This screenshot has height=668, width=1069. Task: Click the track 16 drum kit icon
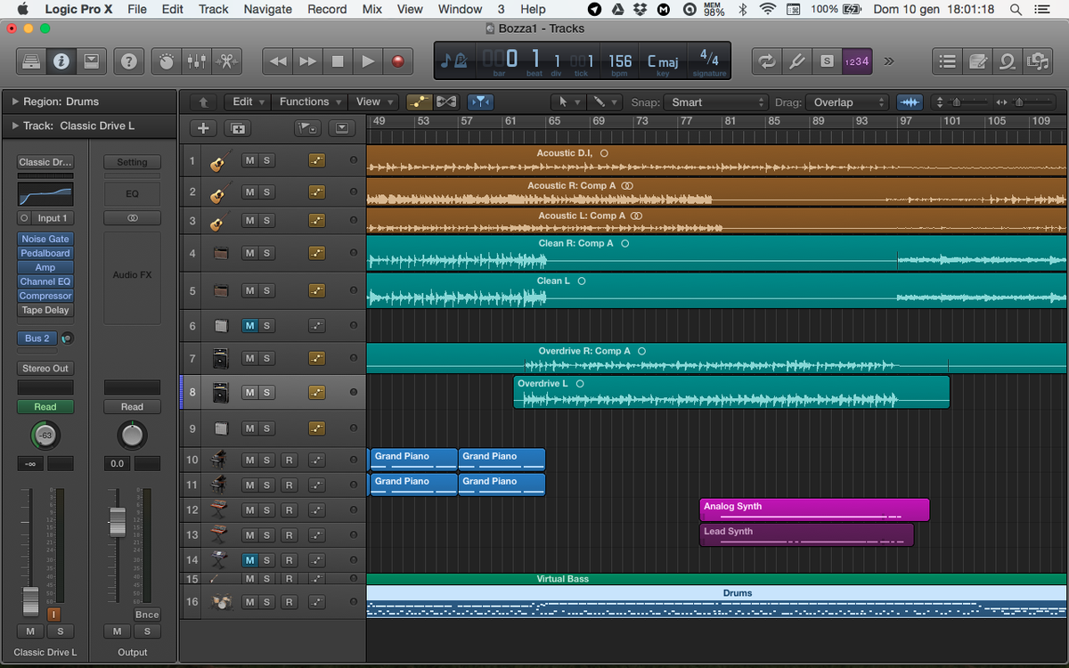221,602
